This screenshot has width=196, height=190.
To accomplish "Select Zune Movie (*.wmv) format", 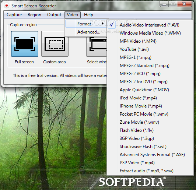I will (x=150, y=122).
